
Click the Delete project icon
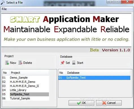coord(20,63)
